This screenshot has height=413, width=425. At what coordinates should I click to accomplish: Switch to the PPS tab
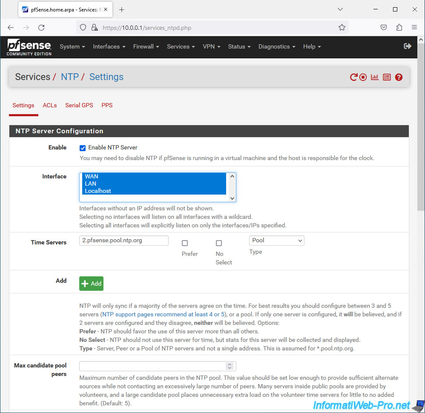click(x=107, y=106)
